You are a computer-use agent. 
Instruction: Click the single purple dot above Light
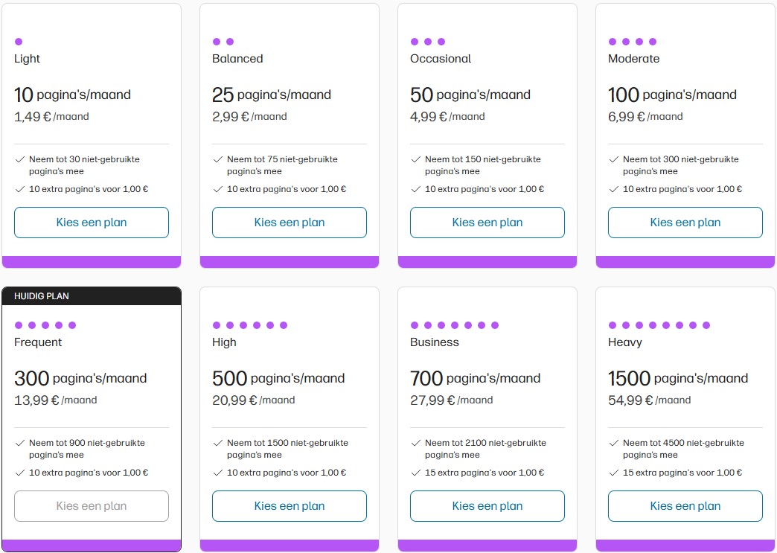tap(19, 42)
